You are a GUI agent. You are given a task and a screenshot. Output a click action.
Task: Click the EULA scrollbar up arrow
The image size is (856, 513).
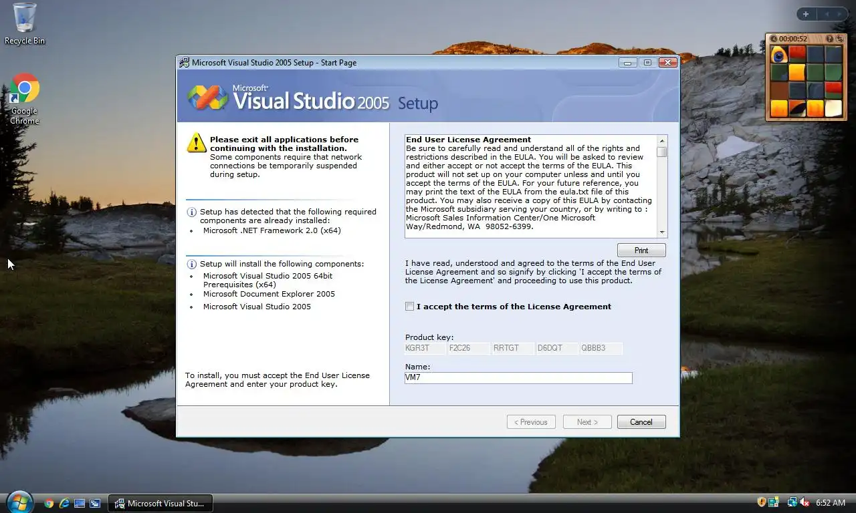662,141
